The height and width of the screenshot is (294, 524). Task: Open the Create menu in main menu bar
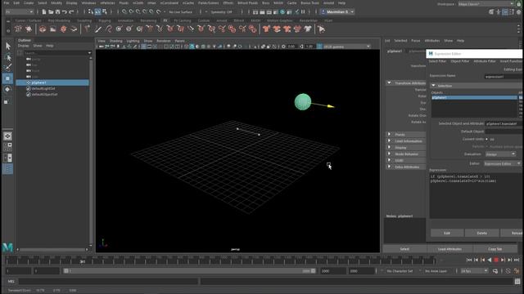(29, 3)
